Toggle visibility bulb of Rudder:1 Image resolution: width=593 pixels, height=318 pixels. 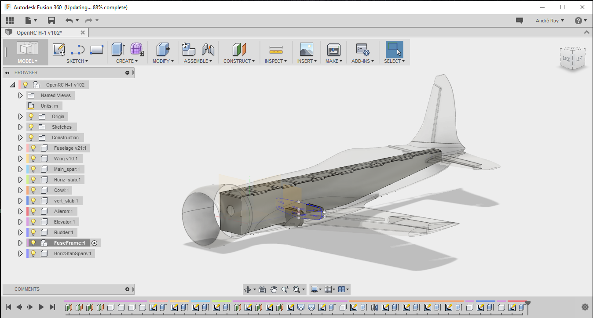click(33, 232)
